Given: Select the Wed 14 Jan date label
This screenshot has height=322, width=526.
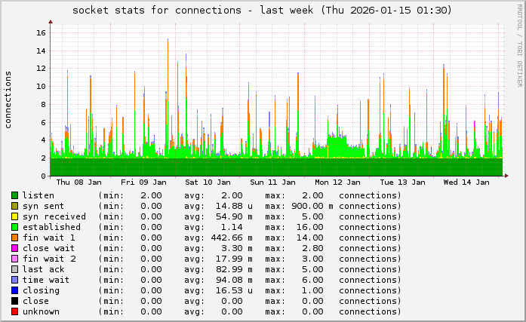Looking at the screenshot, I should [x=467, y=182].
